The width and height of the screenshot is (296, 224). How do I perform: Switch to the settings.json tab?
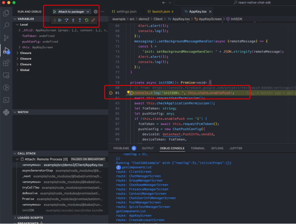pos(124,11)
